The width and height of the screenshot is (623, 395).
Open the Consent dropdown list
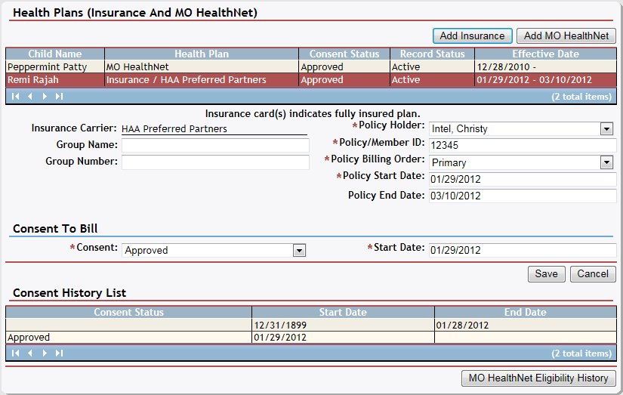pyautogui.click(x=299, y=250)
